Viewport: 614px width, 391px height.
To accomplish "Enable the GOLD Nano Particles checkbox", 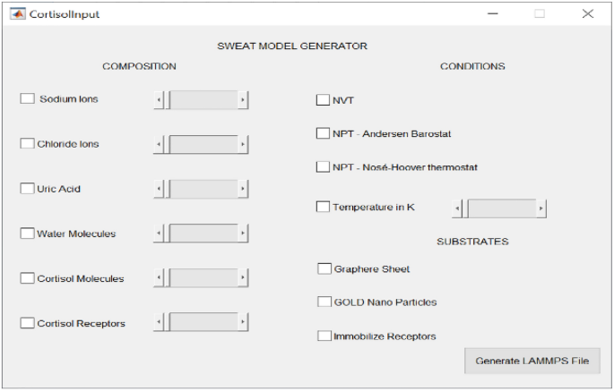I will [324, 302].
